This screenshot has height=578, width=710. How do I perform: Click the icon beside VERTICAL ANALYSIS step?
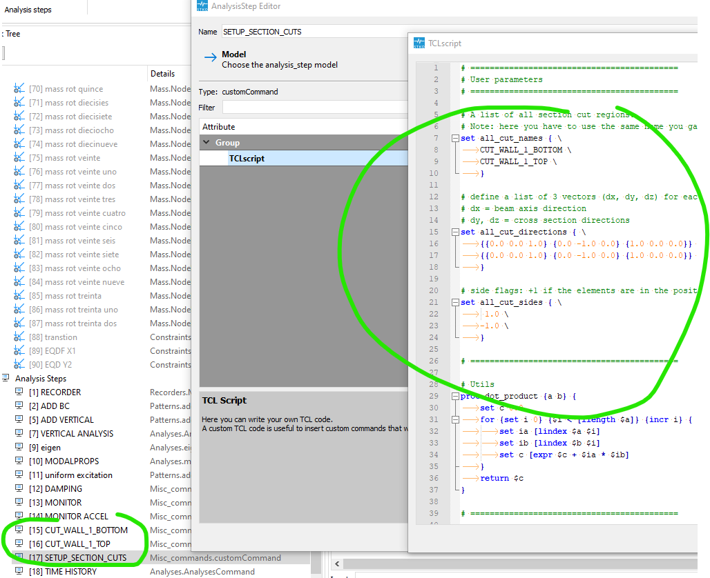(19, 433)
